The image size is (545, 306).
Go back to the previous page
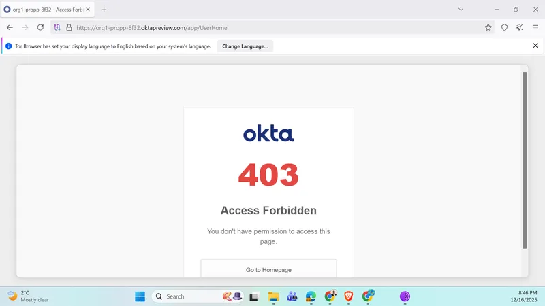click(10, 27)
